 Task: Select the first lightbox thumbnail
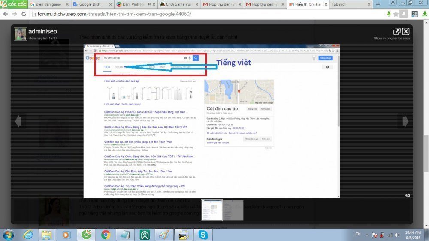tap(211, 210)
